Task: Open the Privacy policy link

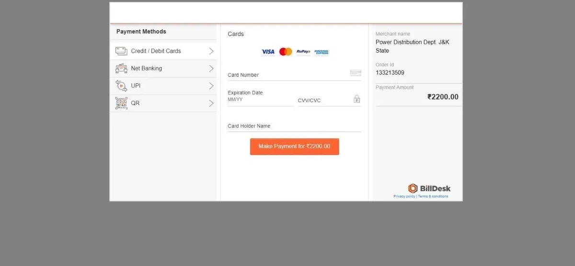Action: click(x=404, y=196)
